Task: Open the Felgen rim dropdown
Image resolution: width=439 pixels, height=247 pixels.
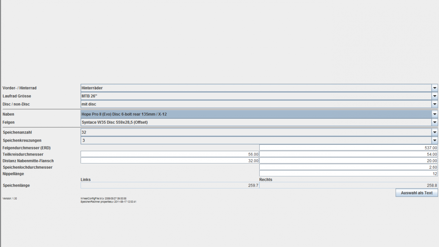Action: (x=435, y=122)
